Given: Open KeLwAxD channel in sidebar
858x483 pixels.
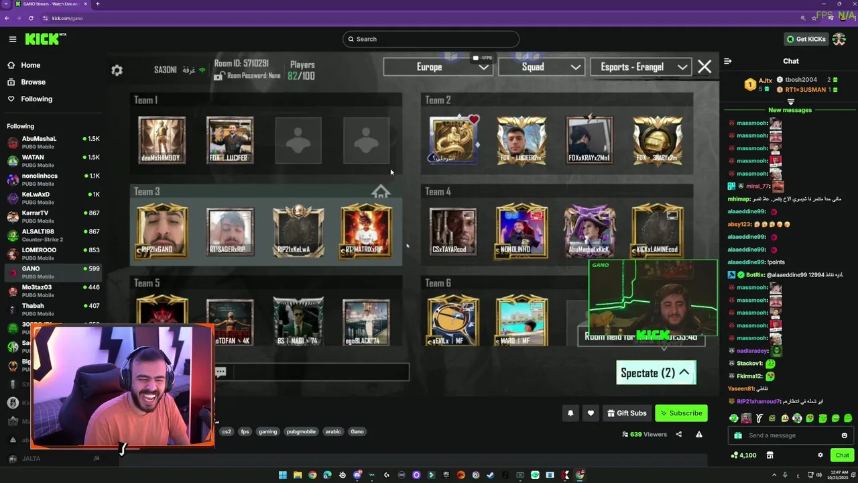Looking at the screenshot, I should tap(54, 198).
